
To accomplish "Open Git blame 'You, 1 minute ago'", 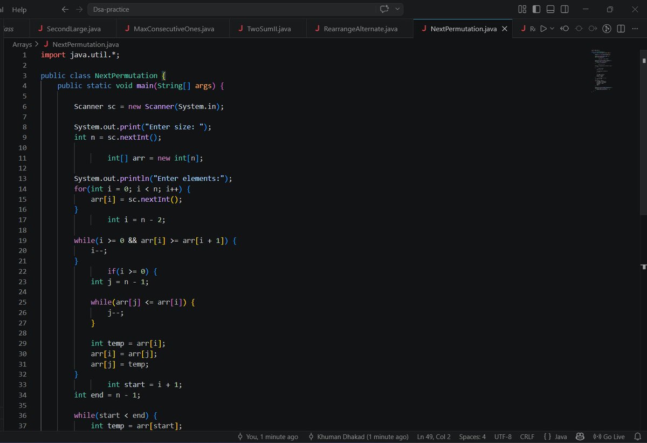I will coord(268,437).
